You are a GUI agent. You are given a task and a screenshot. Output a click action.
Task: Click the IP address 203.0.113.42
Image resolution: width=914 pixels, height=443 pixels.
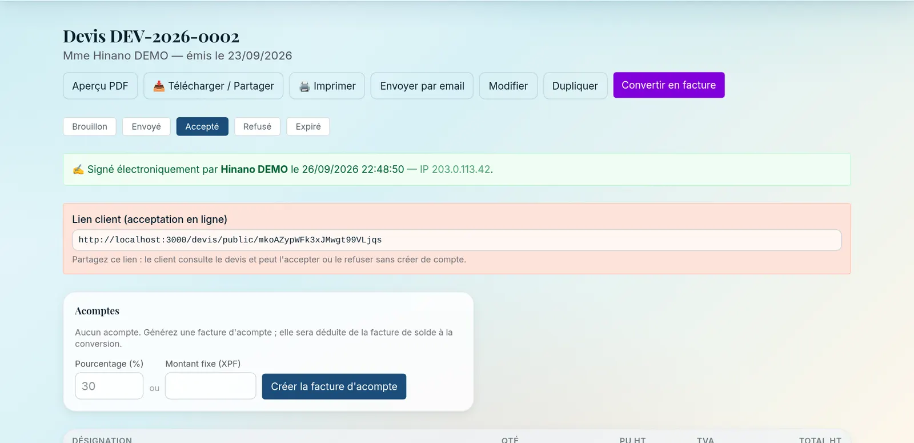461,169
